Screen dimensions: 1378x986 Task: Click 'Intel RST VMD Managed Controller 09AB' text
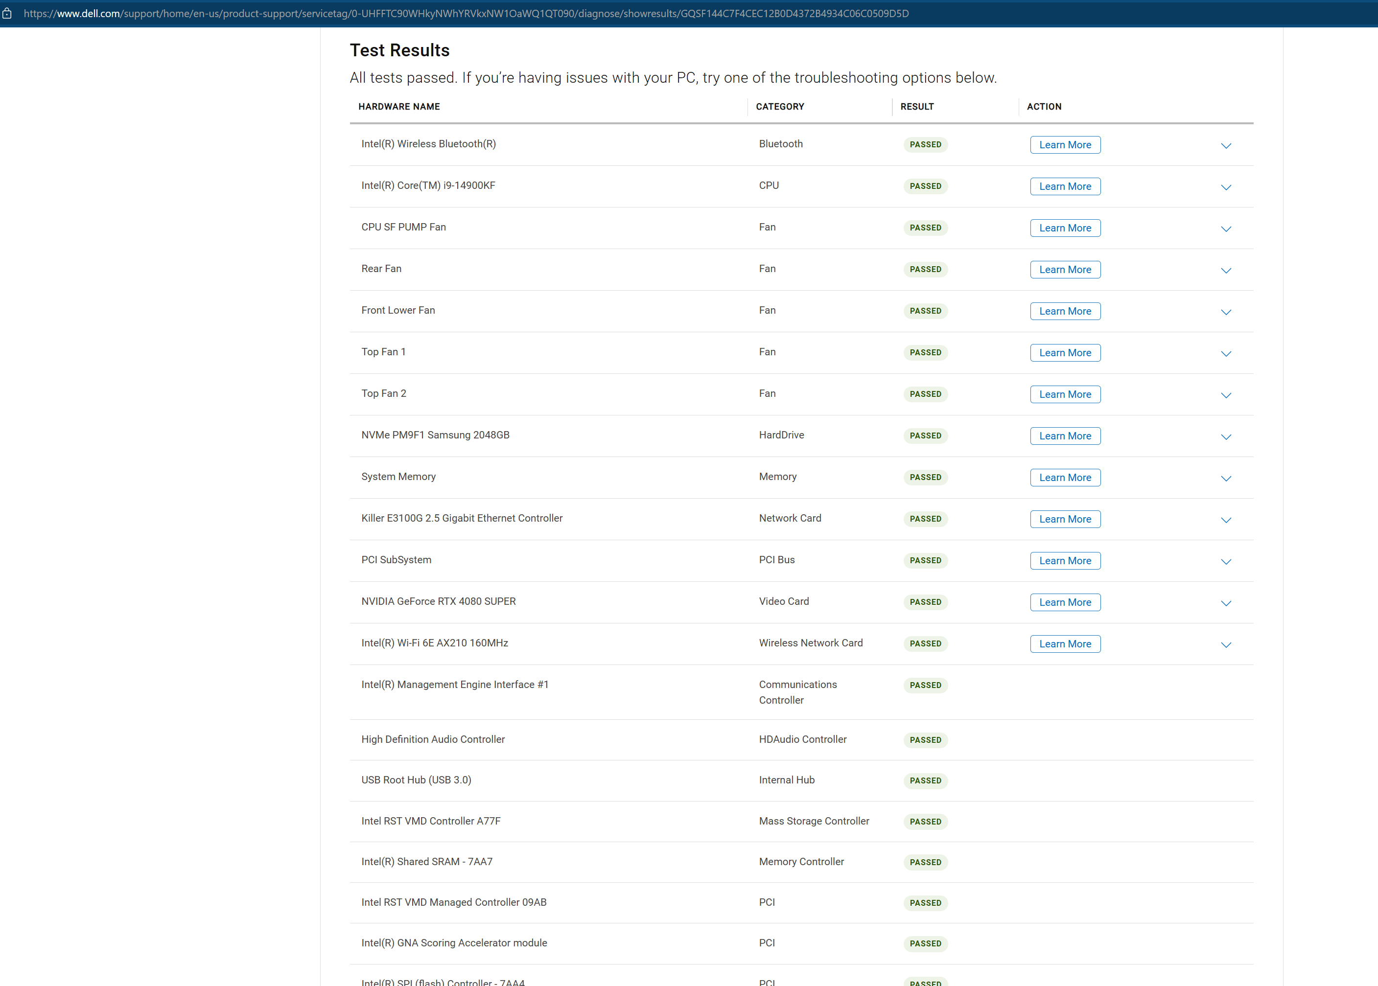(454, 902)
